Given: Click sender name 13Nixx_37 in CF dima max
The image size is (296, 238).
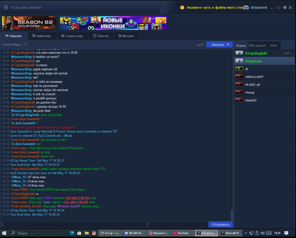Looking at the screenshot, I should tap(19, 177).
